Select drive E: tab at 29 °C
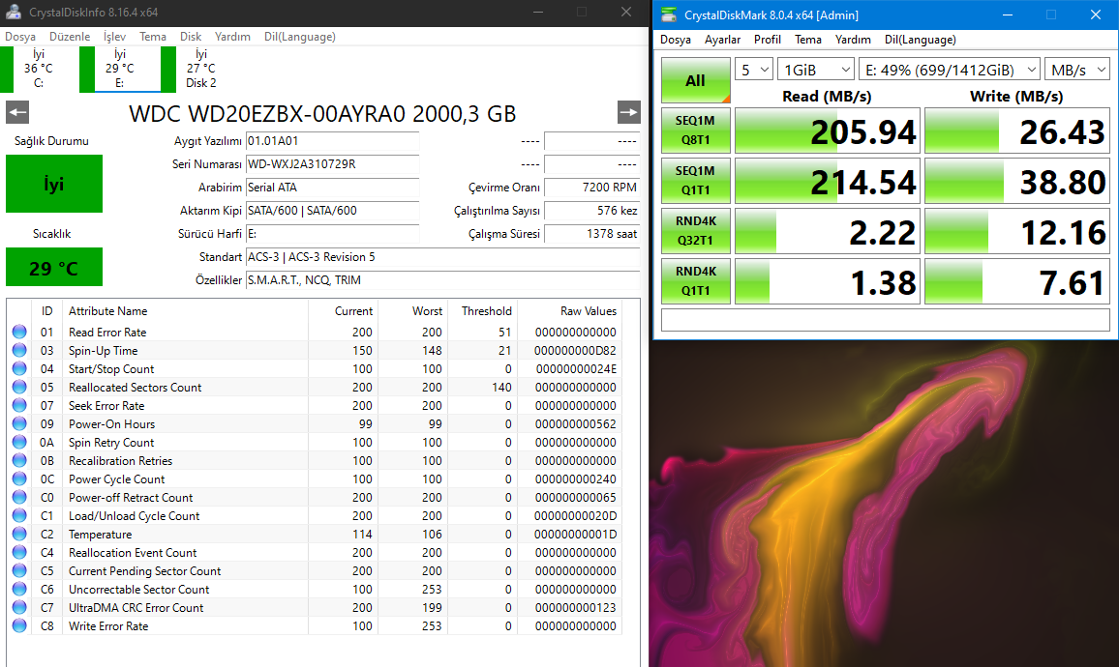This screenshot has width=1119, height=667. (x=119, y=70)
